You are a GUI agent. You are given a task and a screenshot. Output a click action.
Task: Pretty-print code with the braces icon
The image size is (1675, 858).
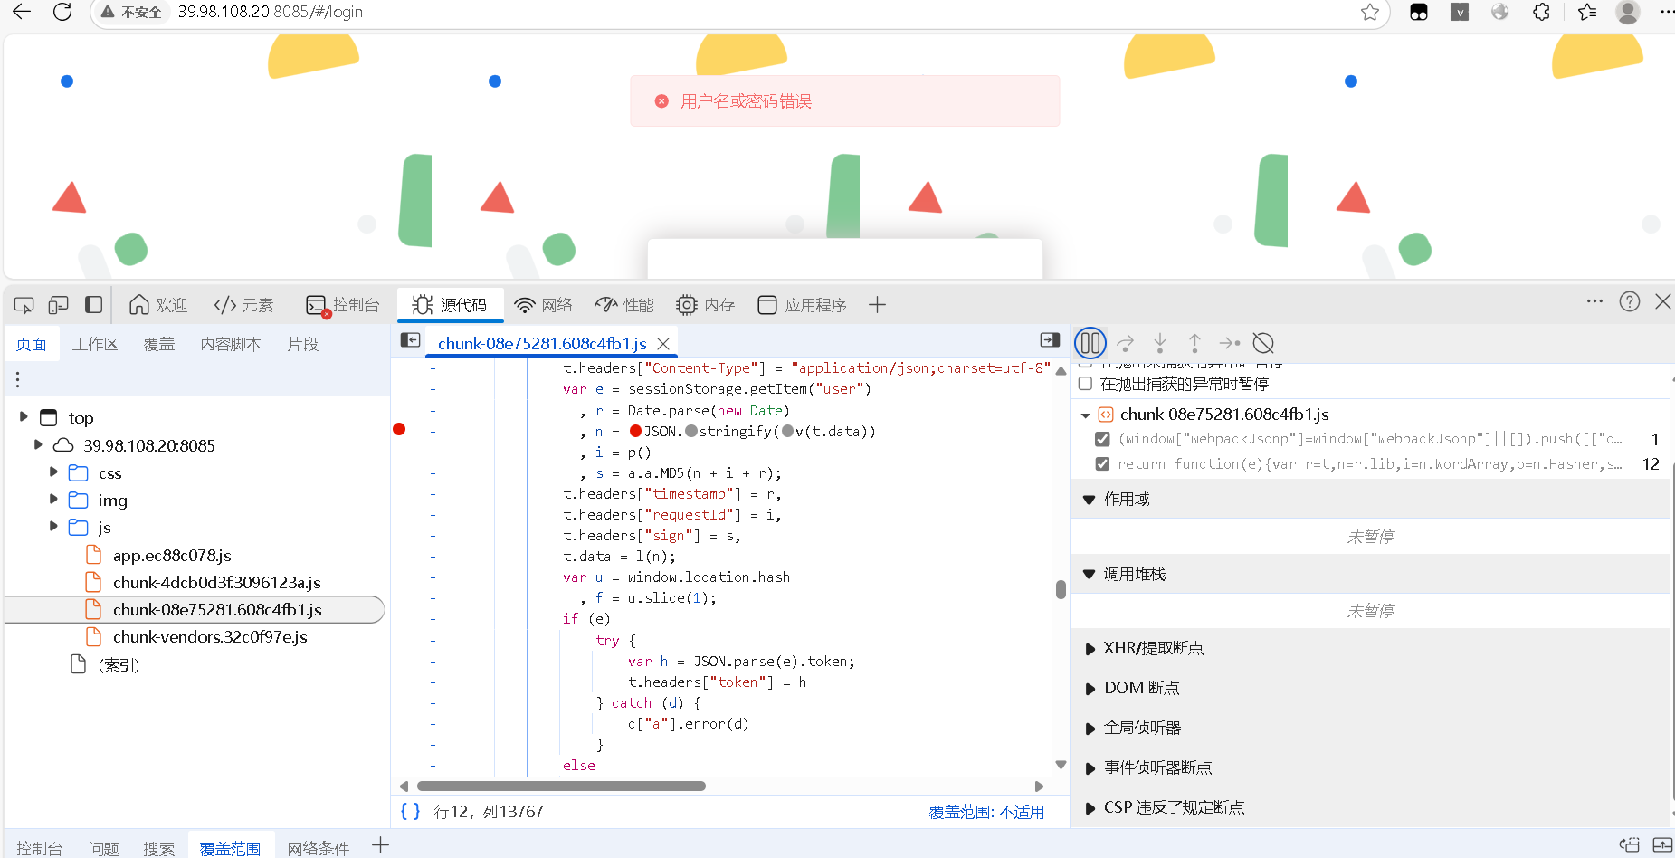tap(411, 811)
